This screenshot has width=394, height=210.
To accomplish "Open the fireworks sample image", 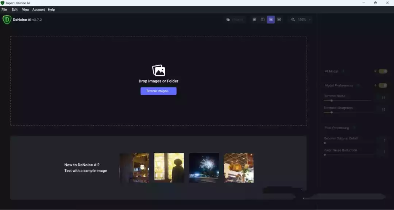I will (204, 168).
